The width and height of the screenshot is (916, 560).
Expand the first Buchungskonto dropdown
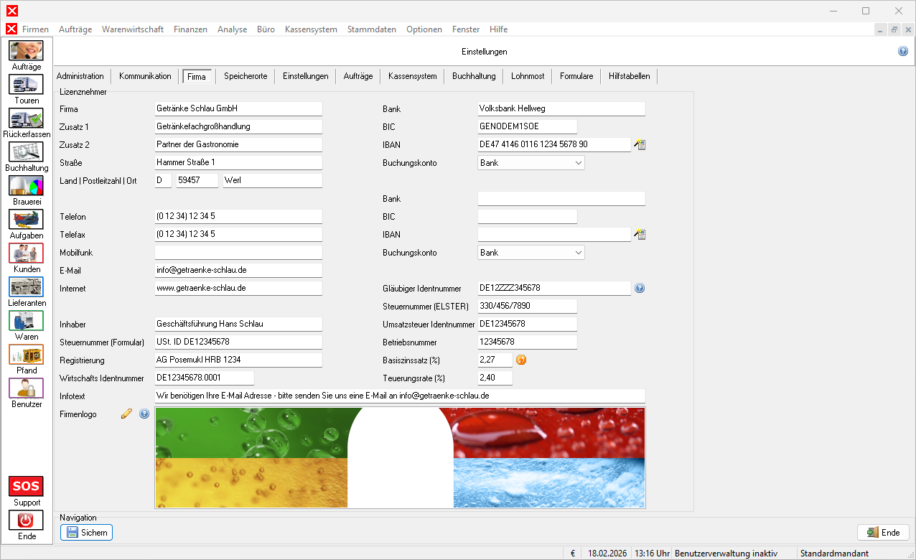coord(579,163)
